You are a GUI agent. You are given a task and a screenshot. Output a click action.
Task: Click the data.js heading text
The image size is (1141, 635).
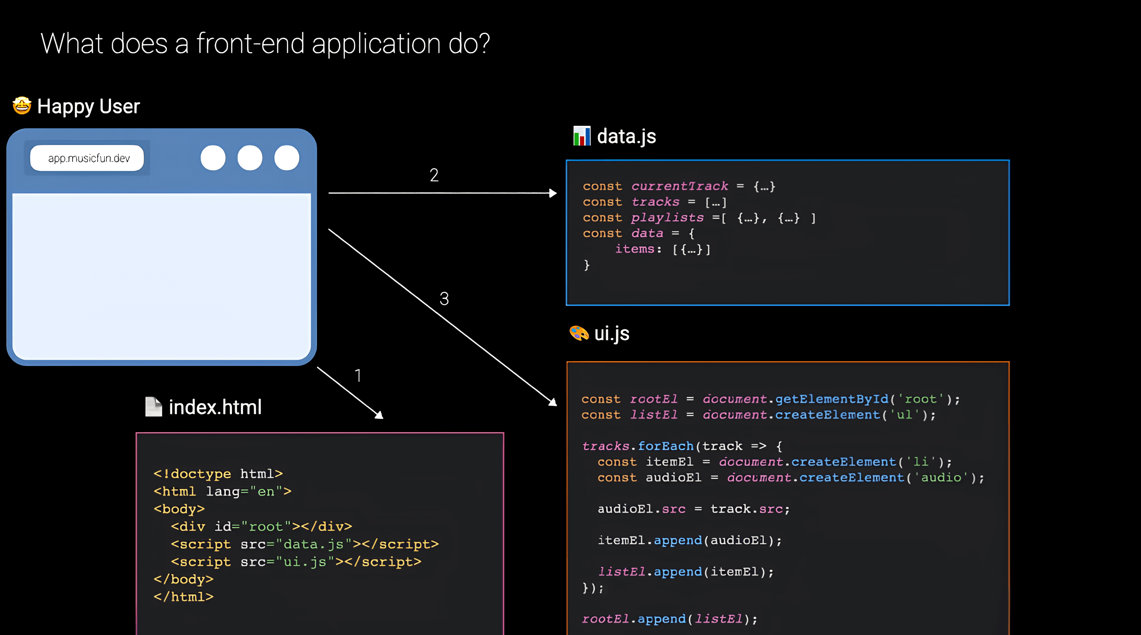[x=626, y=136]
